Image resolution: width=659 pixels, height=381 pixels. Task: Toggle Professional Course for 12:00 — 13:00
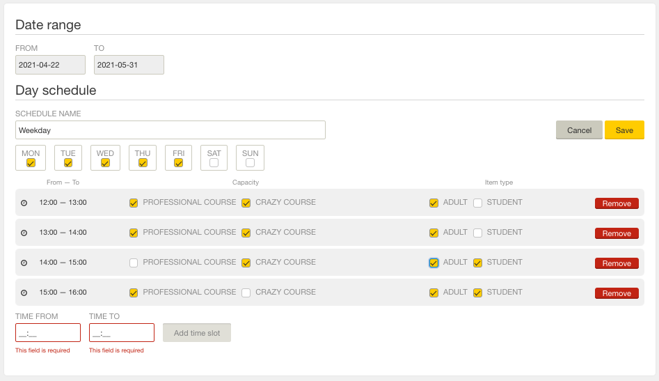(x=134, y=203)
